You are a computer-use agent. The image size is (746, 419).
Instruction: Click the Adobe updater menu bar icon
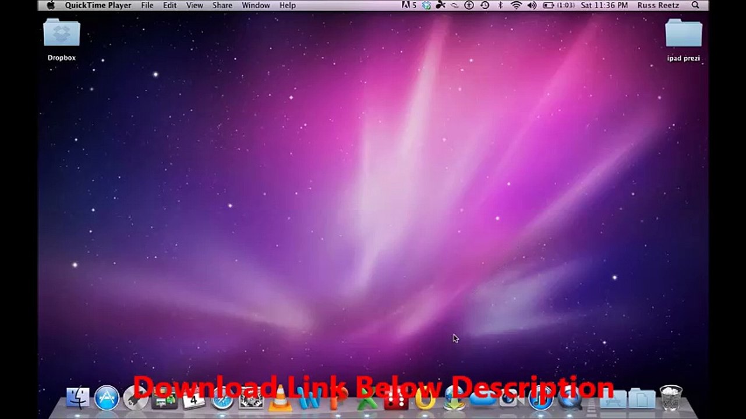pos(409,5)
